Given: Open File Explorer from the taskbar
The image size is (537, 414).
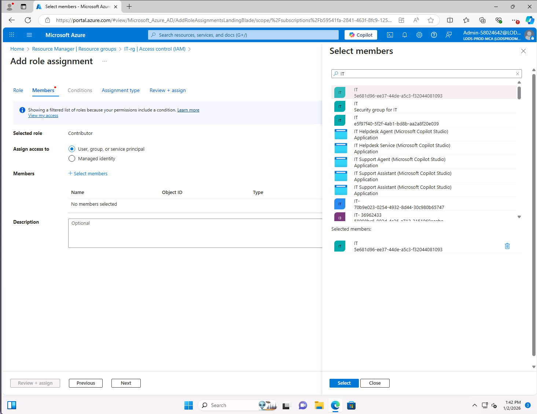Looking at the screenshot, I should pyautogui.click(x=319, y=405).
